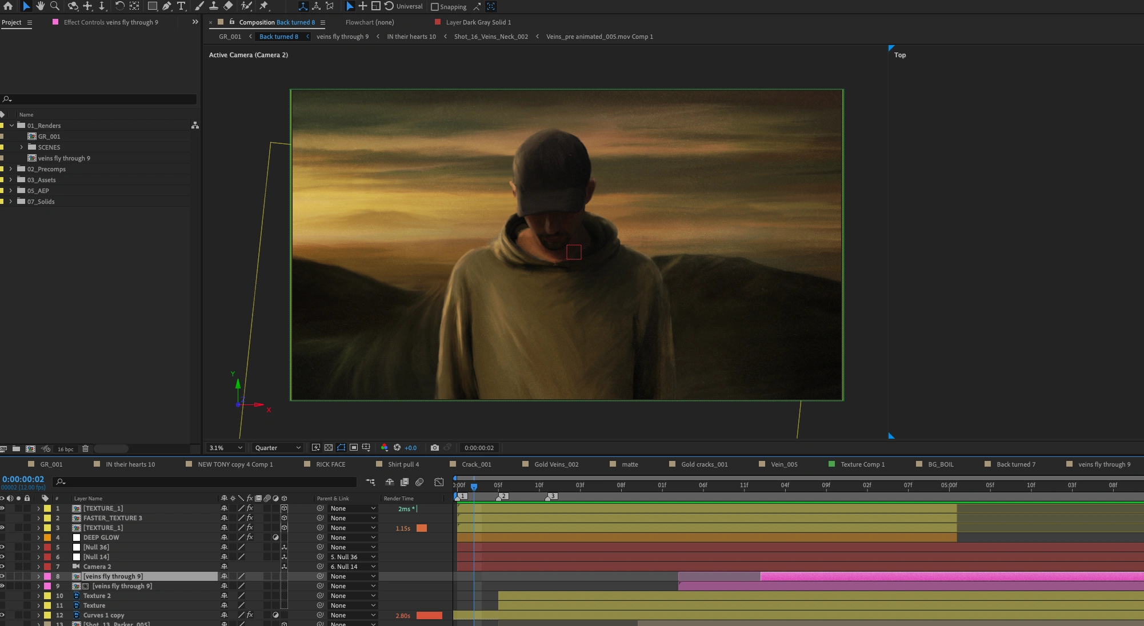
Task: Switch to the RICK FACE timeline tab
Action: [x=330, y=464]
